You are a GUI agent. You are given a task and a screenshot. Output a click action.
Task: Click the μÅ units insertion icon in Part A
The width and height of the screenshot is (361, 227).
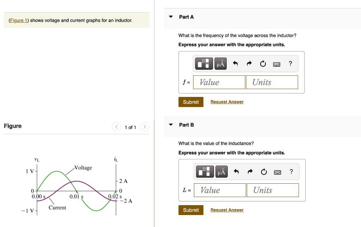(x=220, y=63)
